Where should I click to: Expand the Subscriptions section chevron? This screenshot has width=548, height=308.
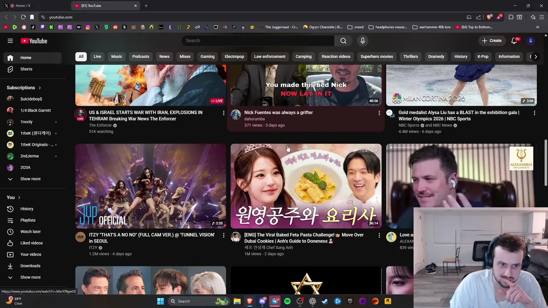click(40, 88)
